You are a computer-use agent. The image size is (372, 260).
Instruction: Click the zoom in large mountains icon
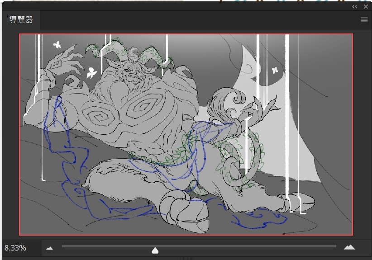click(x=349, y=247)
